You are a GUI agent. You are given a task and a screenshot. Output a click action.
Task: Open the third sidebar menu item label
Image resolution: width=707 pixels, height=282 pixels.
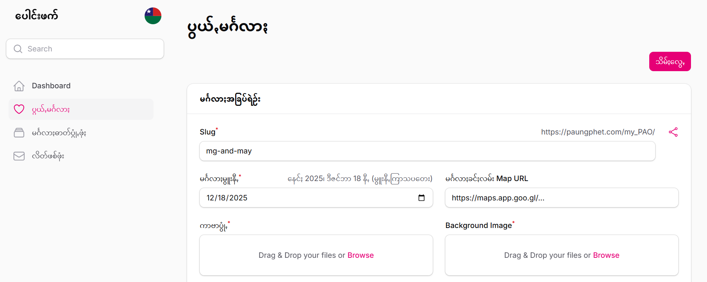point(59,133)
